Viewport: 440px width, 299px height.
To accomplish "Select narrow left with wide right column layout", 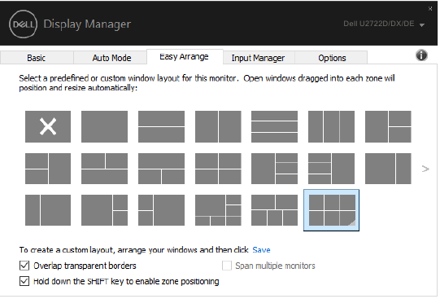I will click(48, 210).
